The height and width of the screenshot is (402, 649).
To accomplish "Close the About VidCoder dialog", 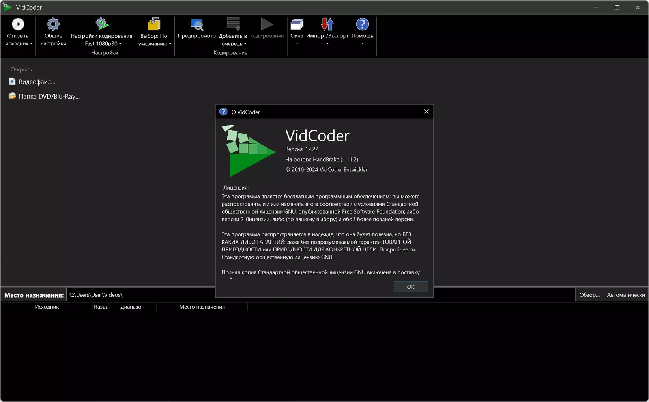I will (x=426, y=112).
